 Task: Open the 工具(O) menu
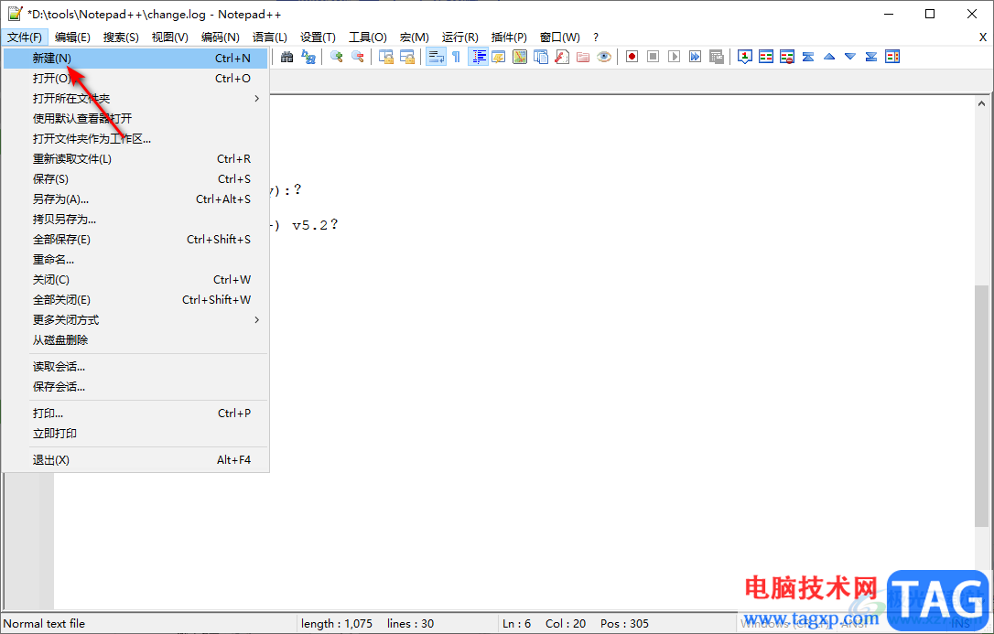(368, 38)
